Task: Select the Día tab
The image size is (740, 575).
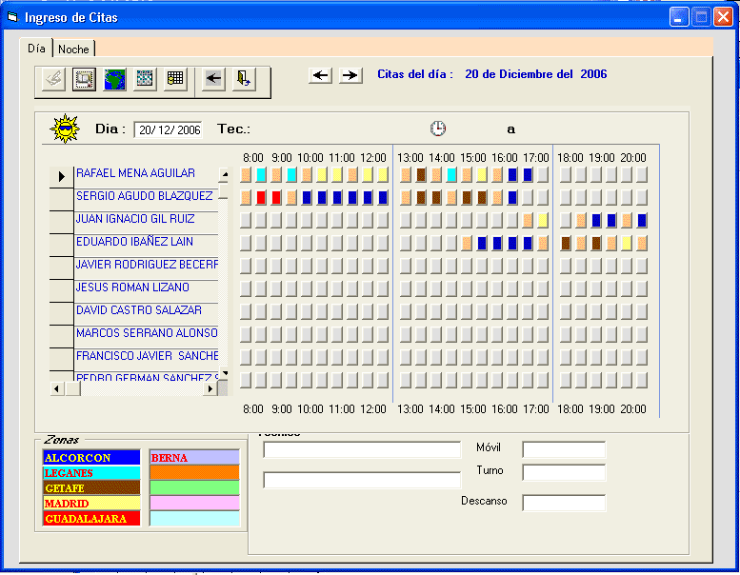Action: (x=36, y=48)
